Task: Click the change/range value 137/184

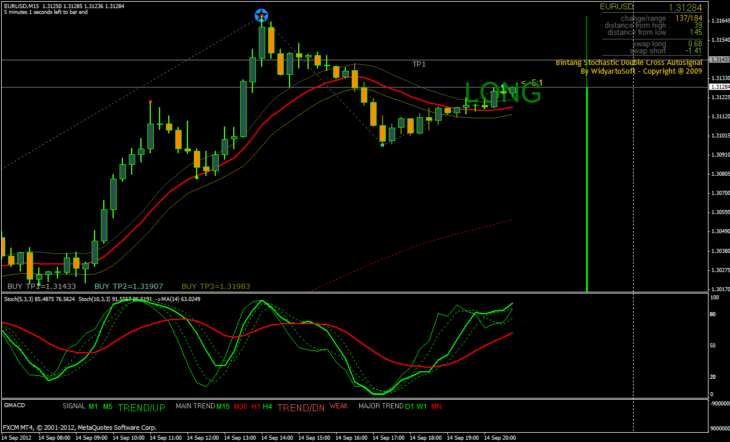Action: pos(689,19)
